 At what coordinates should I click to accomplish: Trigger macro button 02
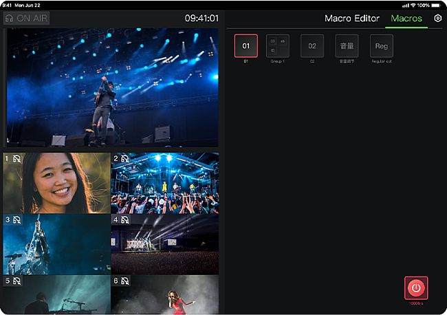312,46
